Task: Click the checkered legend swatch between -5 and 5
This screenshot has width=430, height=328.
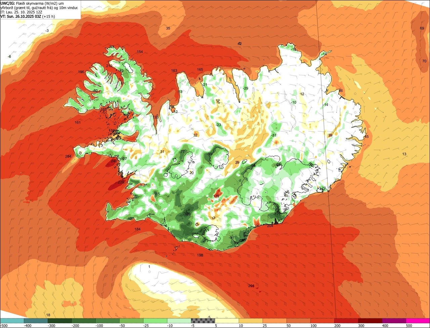Action: click(203, 321)
